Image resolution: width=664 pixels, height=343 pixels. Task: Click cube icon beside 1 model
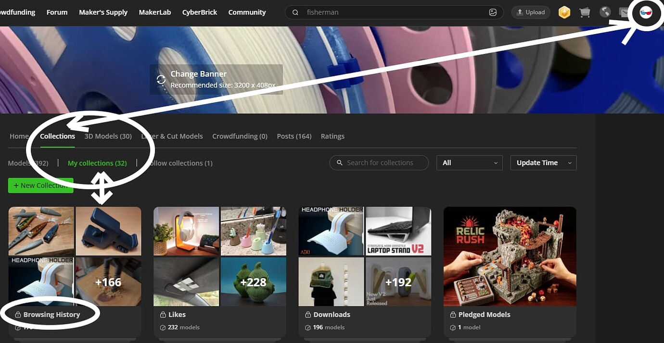point(453,327)
